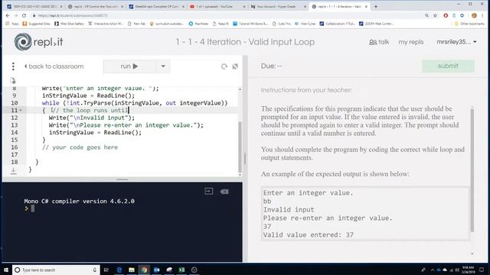Switch to the Your Account tab
The width and height of the screenshot is (490, 275).
[278, 6]
